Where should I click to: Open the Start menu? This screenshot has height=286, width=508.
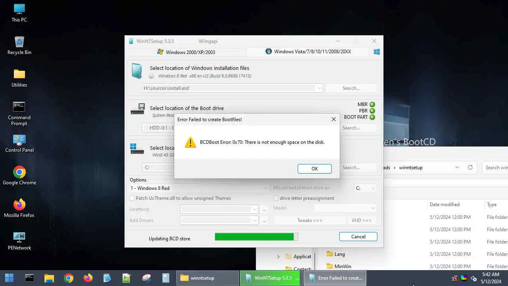tap(9, 278)
